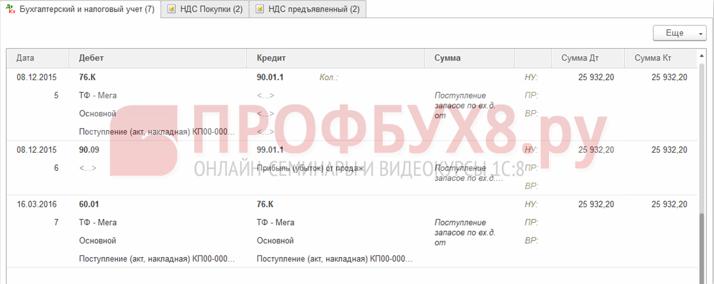Click the scrollbar up arrow
Image resolution: width=714 pixels, height=284 pixels.
coord(701,56)
